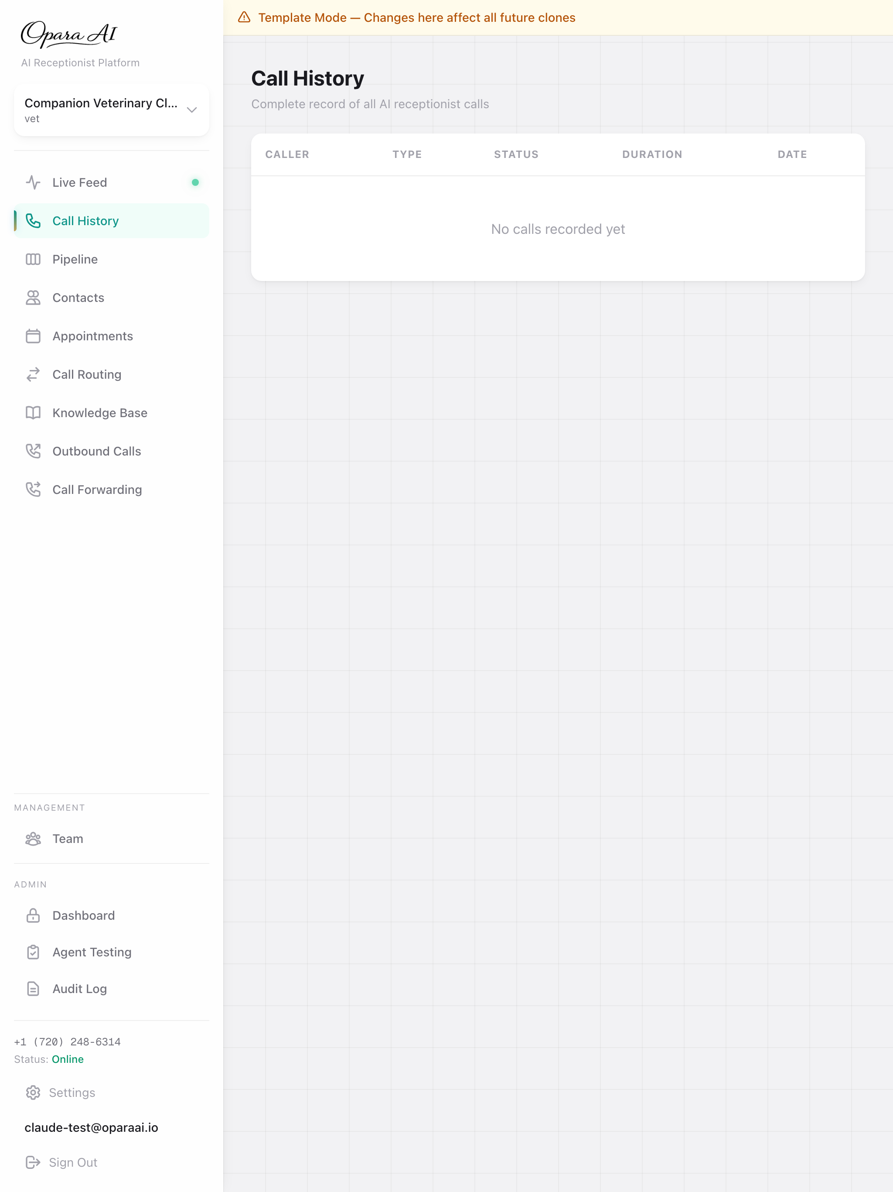893x1192 pixels.
Task: Click the Opara AI logo
Action: (68, 34)
